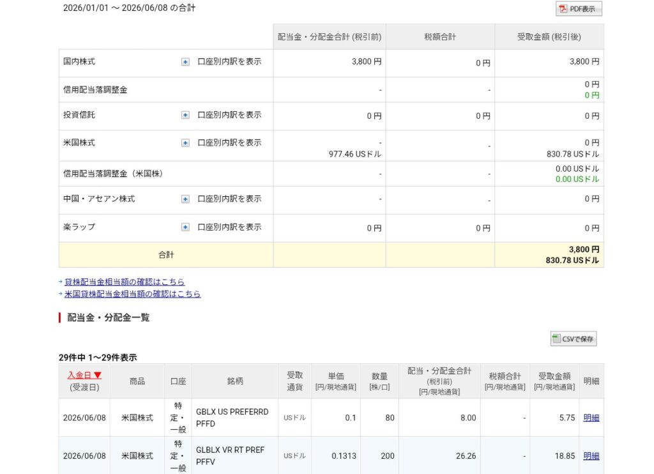This screenshot has width=654, height=474.
Task: Select bold 830.78 USドル in 合計 row
Action: (x=572, y=261)
